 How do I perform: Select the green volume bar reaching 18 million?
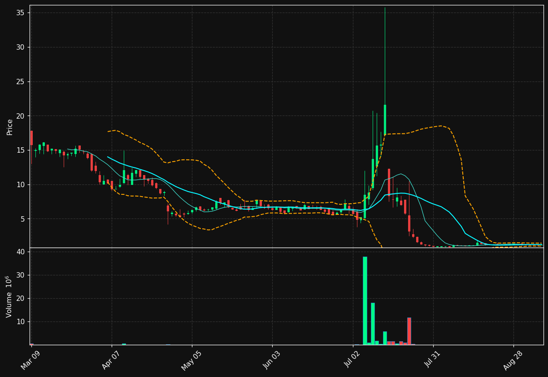(x=373, y=324)
